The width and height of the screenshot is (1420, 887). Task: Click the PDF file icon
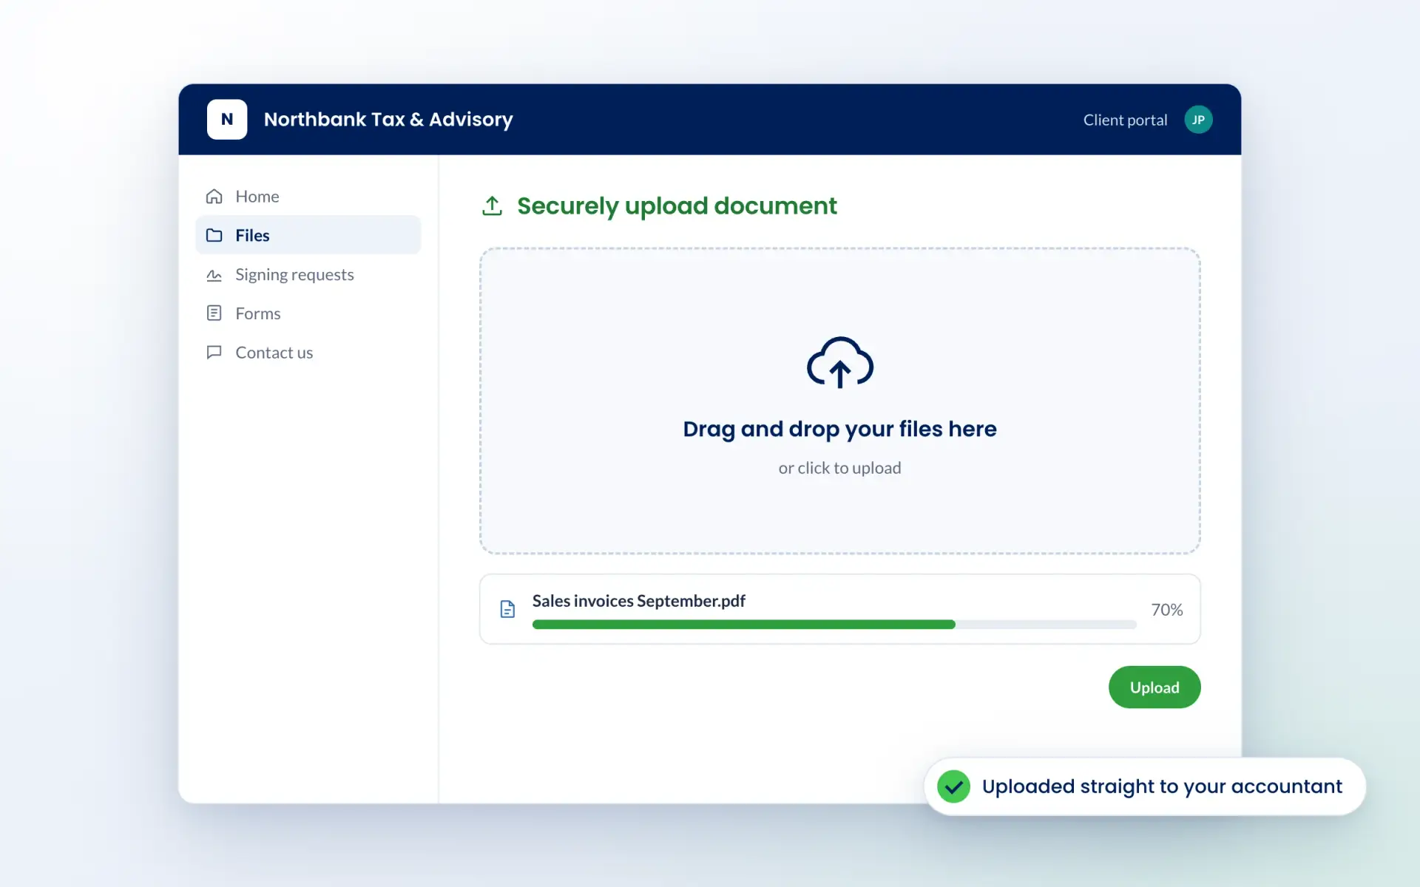[507, 609]
